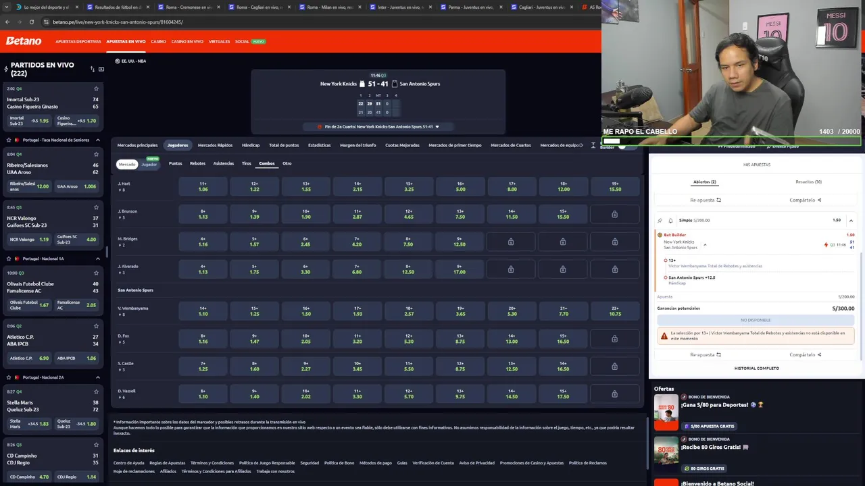Click the Betano logo

(24, 41)
